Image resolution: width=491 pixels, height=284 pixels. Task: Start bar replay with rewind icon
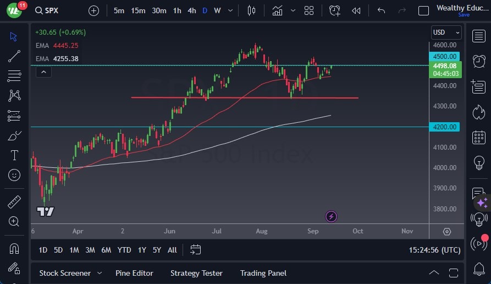(x=356, y=10)
